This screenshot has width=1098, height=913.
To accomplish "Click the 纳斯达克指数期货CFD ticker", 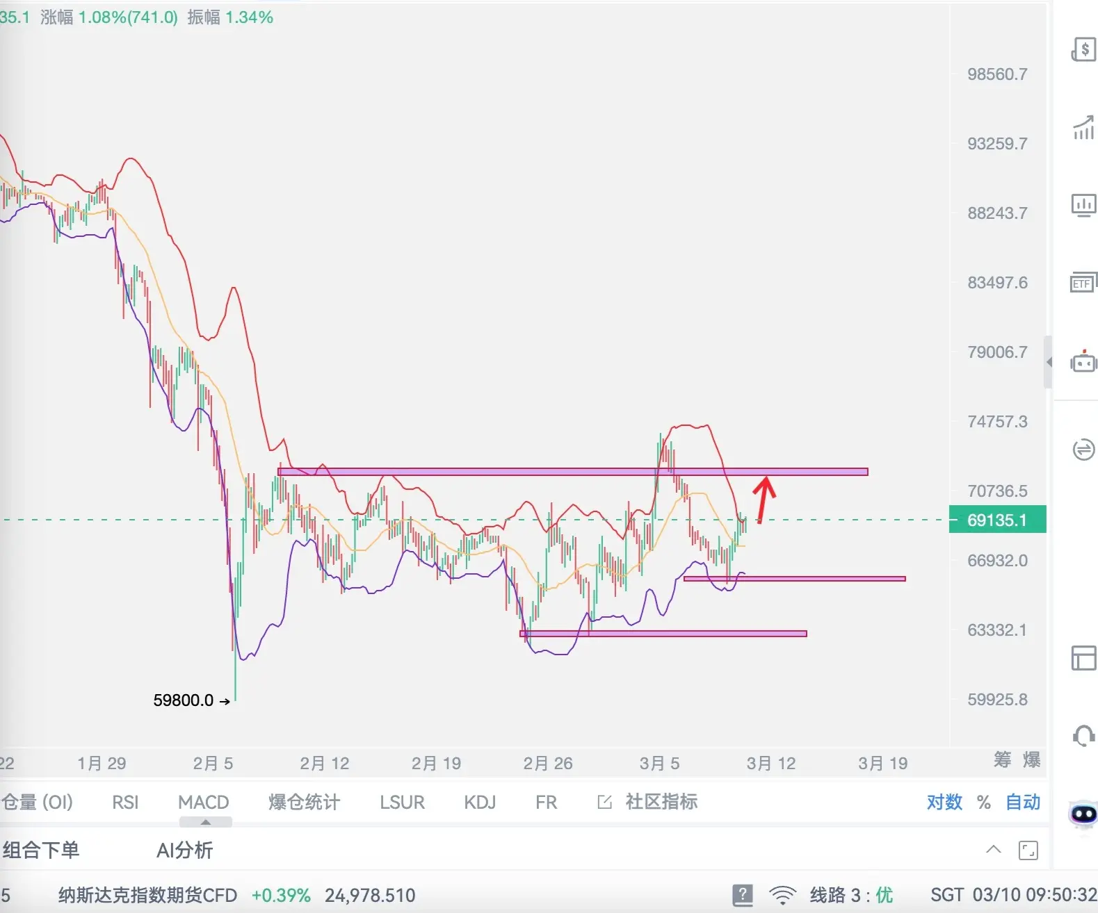I will [147, 895].
